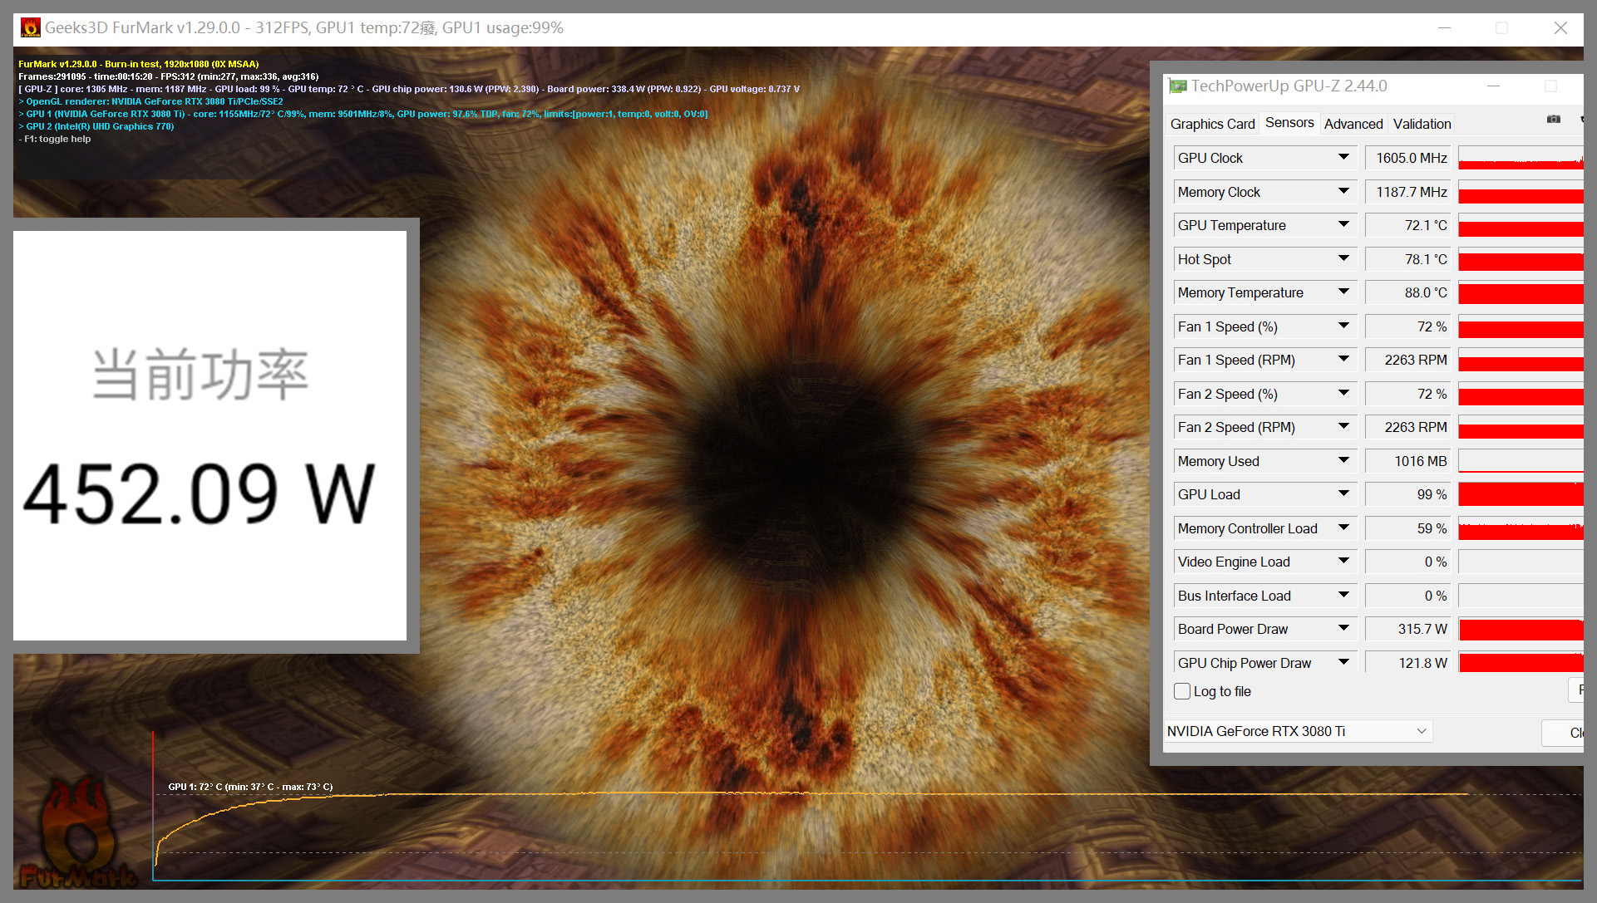Image resolution: width=1597 pixels, height=903 pixels.
Task: Open the Board Power Draw sensor dropdown
Action: click(1343, 628)
